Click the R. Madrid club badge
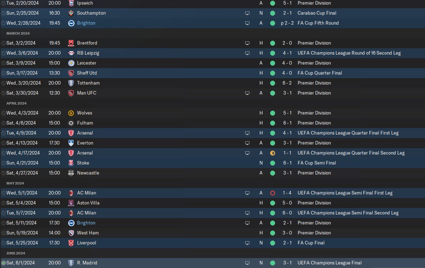 coord(71,263)
